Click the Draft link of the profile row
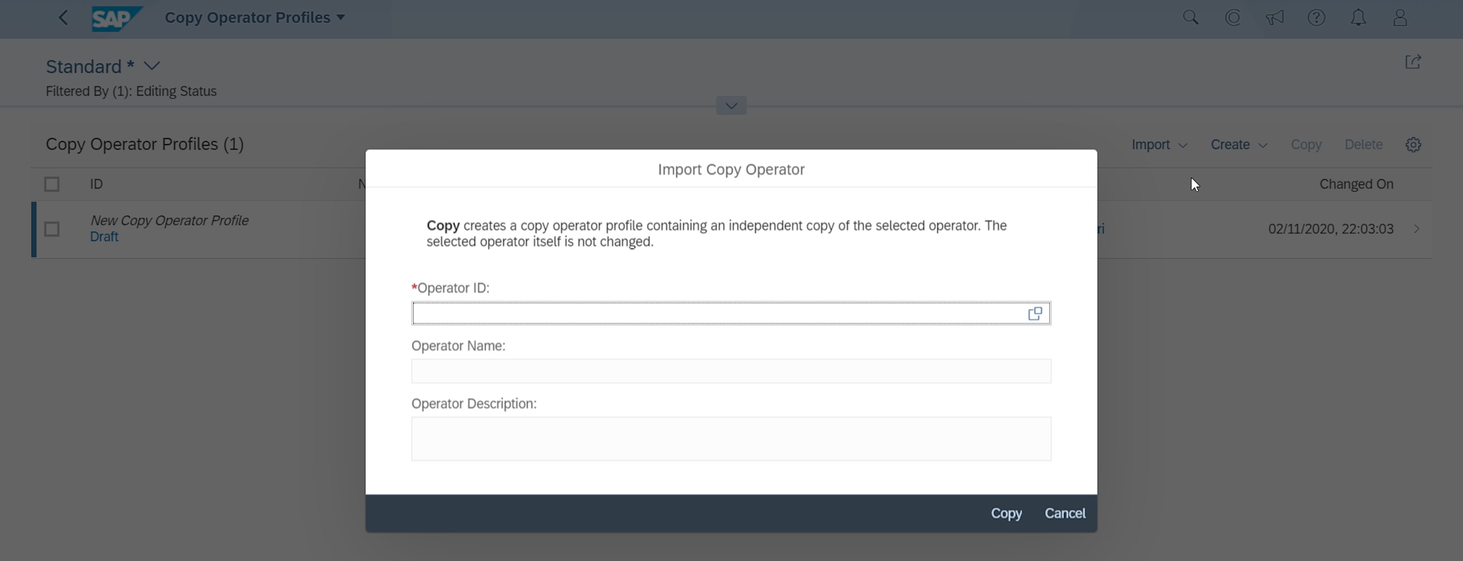This screenshot has height=561, width=1463. click(105, 237)
